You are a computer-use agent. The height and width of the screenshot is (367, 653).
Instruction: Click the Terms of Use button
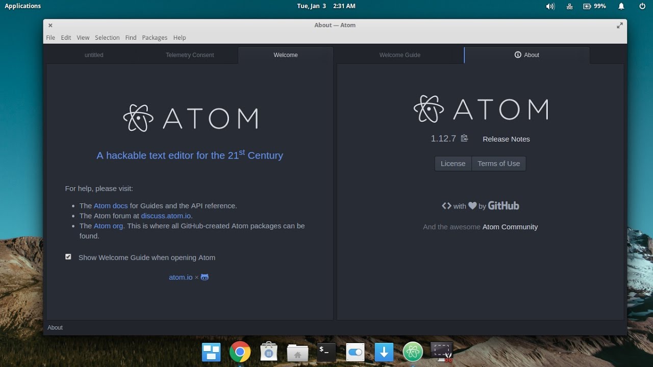tap(499, 164)
